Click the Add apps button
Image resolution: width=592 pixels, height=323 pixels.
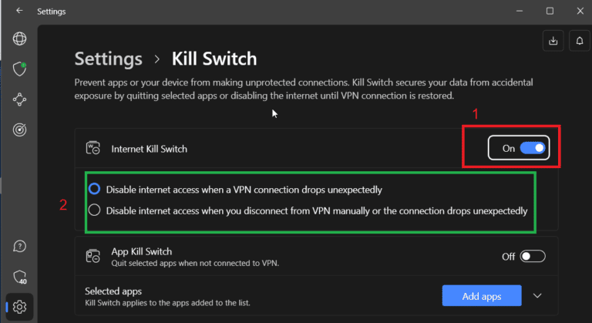click(482, 296)
